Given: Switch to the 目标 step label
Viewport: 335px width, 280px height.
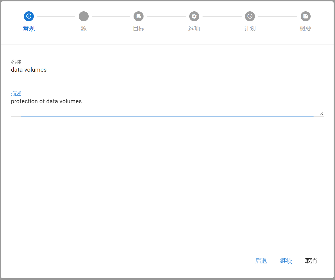Looking at the screenshot, I should 139,28.
